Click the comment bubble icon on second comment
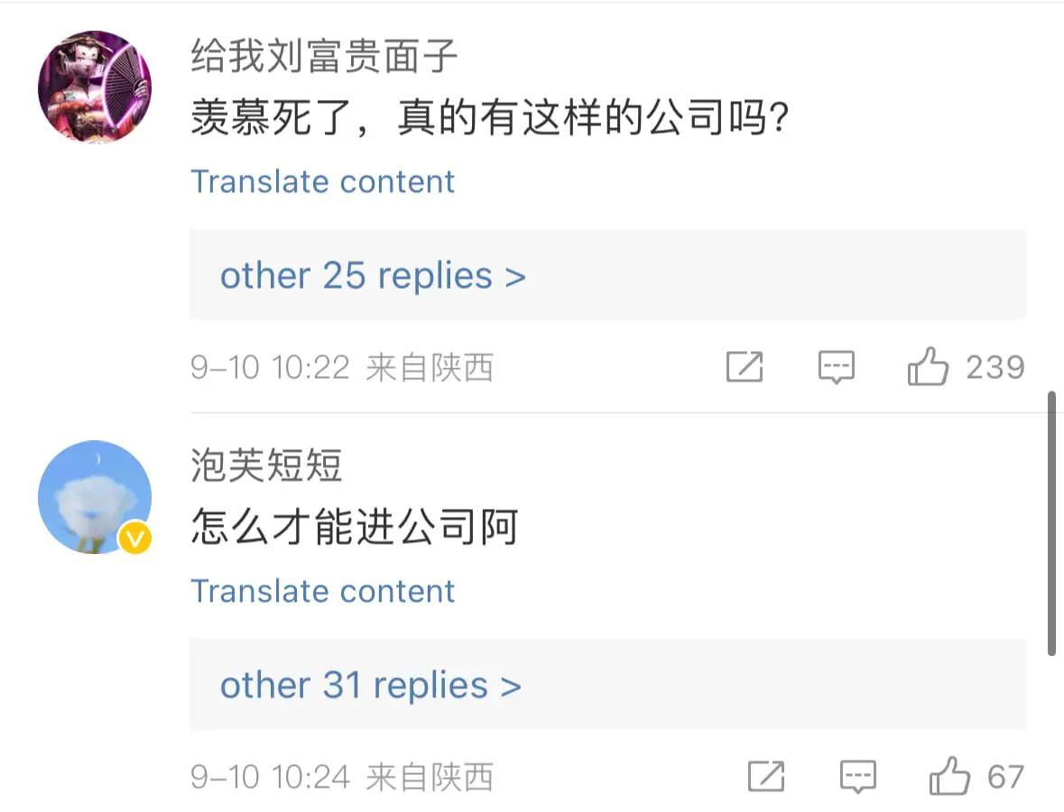 [x=857, y=776]
